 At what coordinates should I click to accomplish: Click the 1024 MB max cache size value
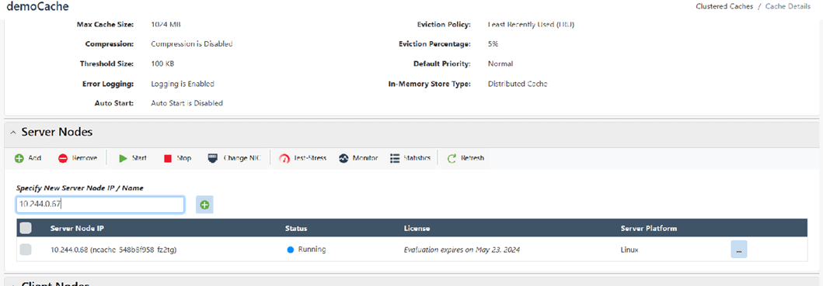[166, 25]
